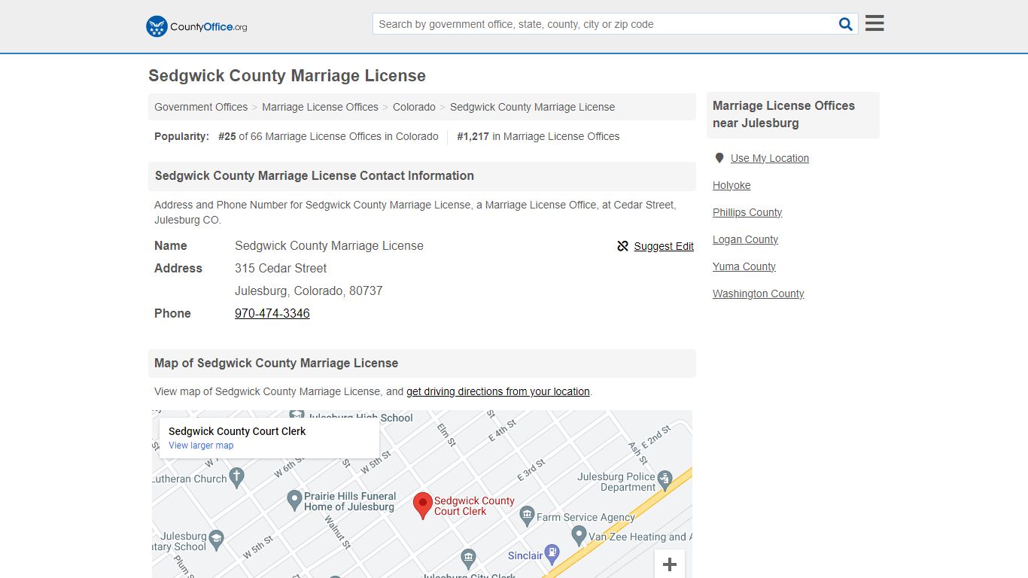
Task: Call phone number 970-474-3346
Action: 272,313
